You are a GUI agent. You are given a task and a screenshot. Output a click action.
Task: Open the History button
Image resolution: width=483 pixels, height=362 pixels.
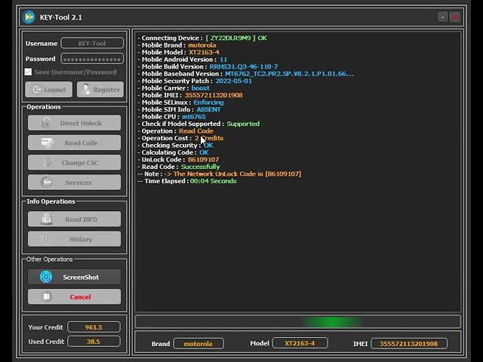[x=74, y=239]
